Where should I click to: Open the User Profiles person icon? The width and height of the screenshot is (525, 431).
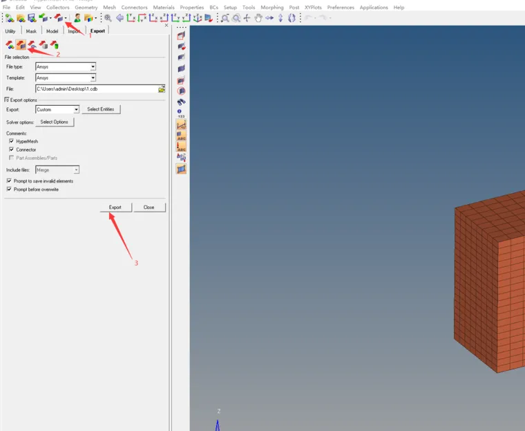point(77,18)
